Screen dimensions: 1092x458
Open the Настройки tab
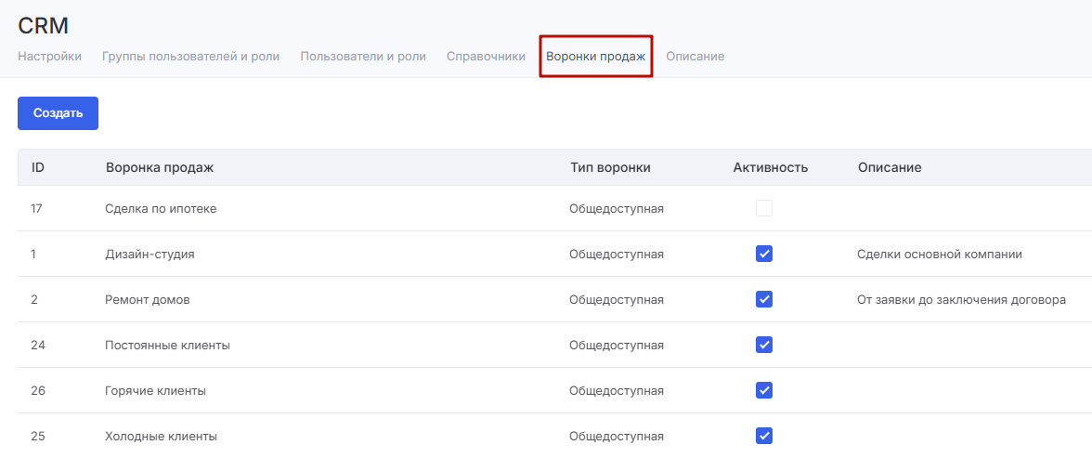49,57
